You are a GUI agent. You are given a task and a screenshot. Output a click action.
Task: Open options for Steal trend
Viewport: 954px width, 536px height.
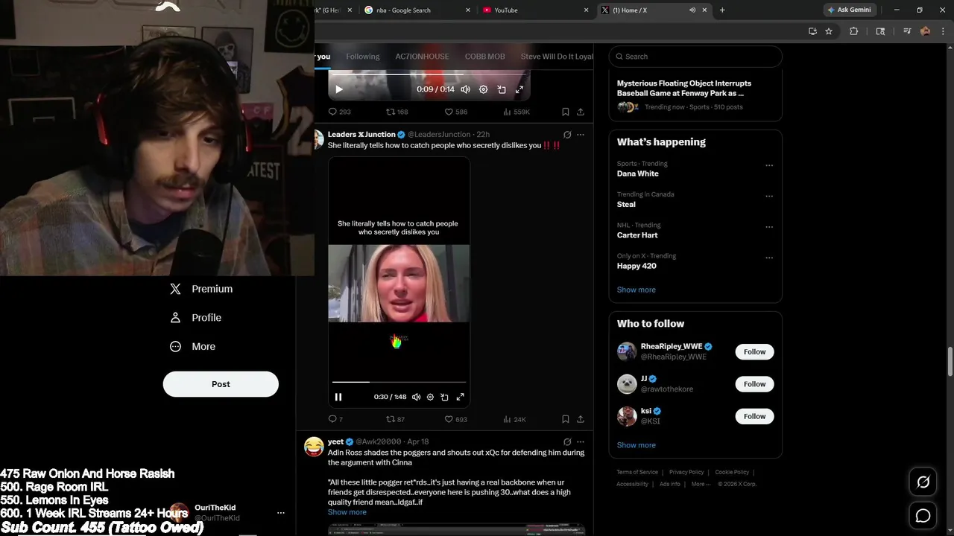point(769,196)
